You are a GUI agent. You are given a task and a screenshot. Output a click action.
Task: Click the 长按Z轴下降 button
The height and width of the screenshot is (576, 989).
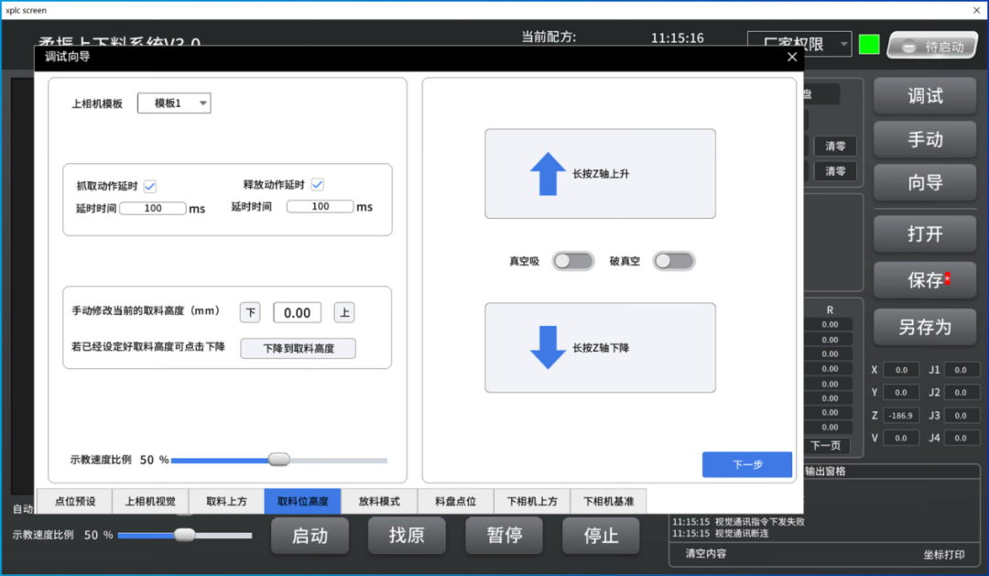coord(600,348)
